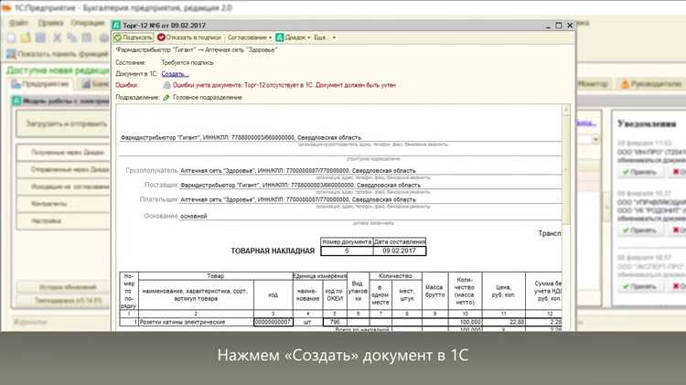Switch to the Предприятие tab
This screenshot has height=385, width=686.
(40, 83)
